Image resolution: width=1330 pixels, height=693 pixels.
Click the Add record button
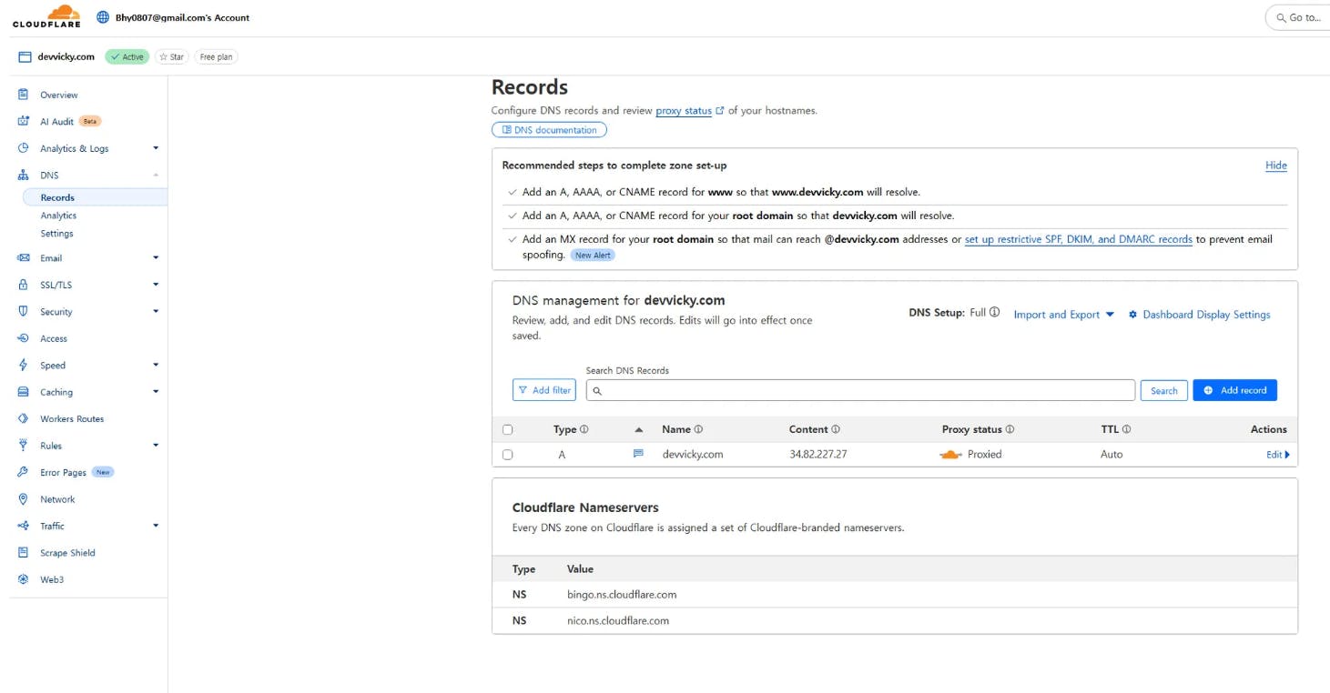point(1234,390)
